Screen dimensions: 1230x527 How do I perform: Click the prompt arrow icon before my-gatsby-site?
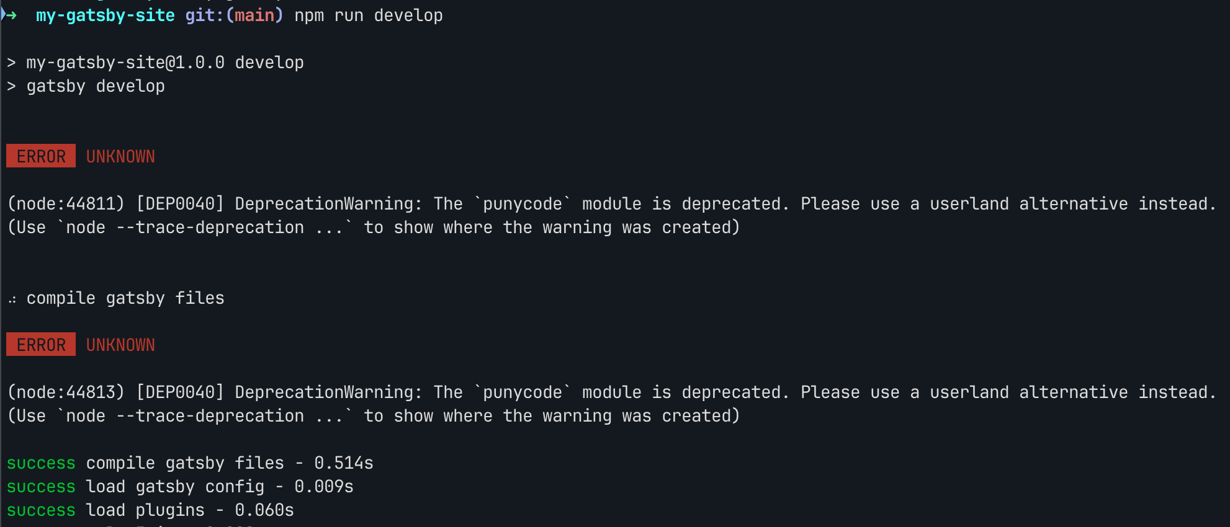(9, 15)
